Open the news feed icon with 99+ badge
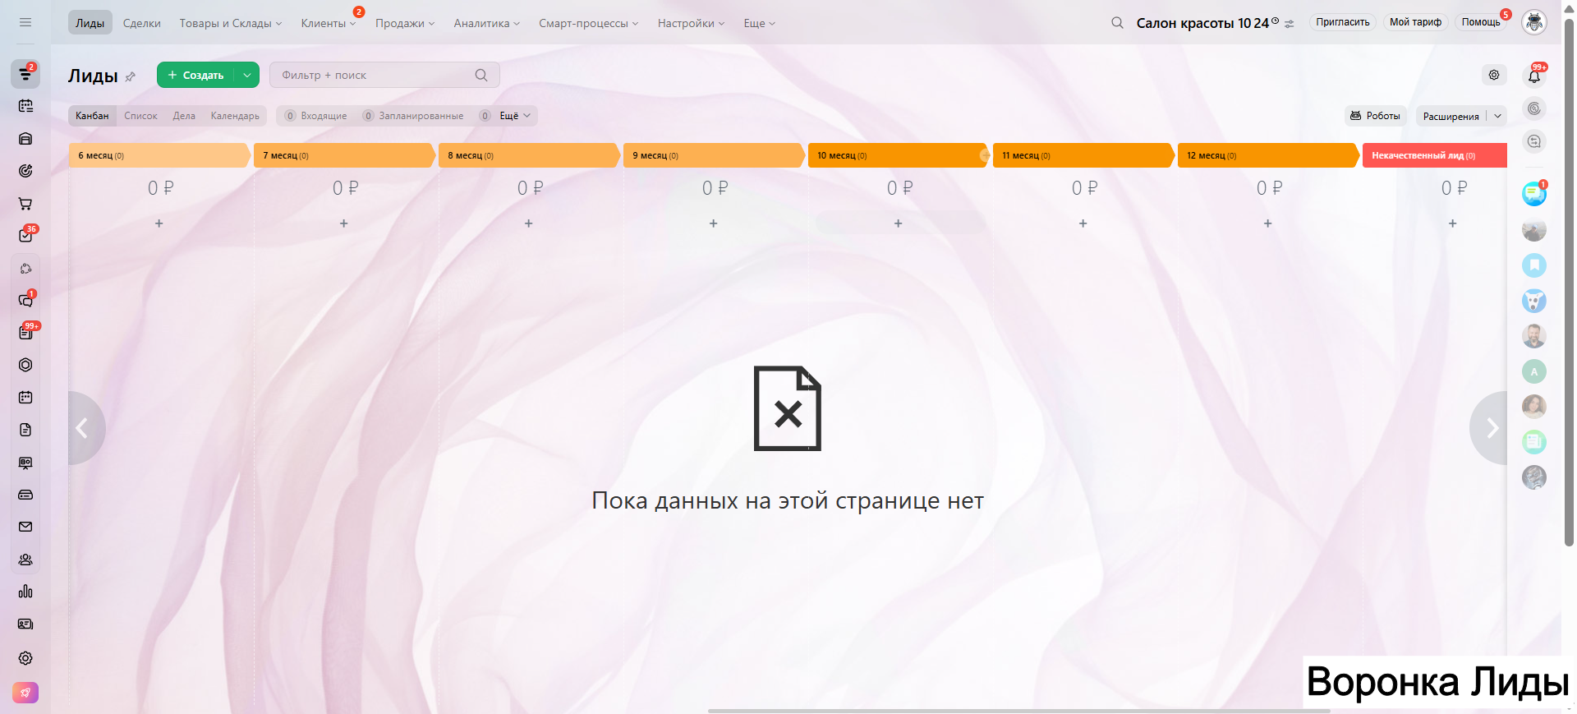The width and height of the screenshot is (1577, 714). click(x=25, y=333)
